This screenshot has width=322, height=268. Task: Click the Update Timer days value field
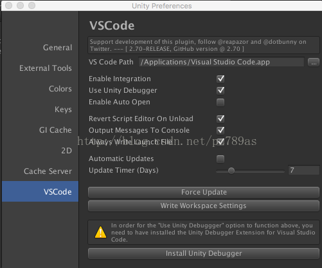click(x=303, y=170)
